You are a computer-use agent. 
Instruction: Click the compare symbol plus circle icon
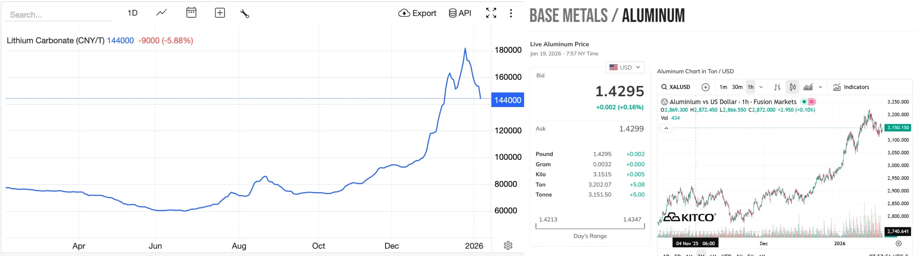point(705,87)
